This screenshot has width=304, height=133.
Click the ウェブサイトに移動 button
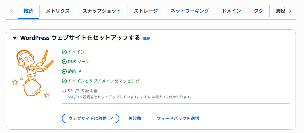click(90, 118)
